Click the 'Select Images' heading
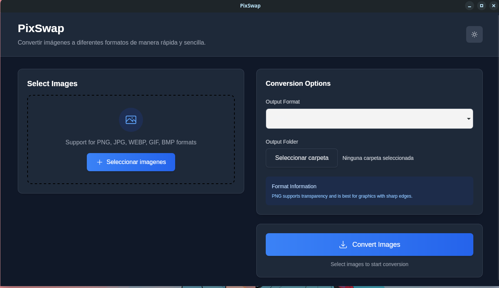The image size is (499, 288). click(52, 84)
